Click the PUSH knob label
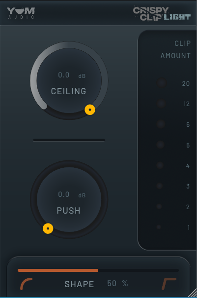The image size is (197, 298). coord(68,211)
